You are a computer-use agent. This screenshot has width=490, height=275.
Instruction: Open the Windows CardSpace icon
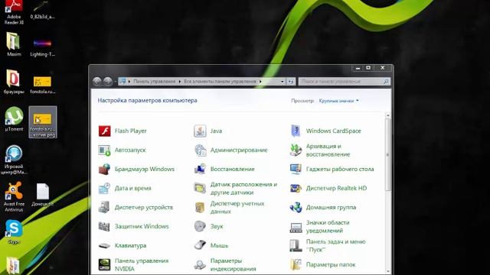click(296, 131)
